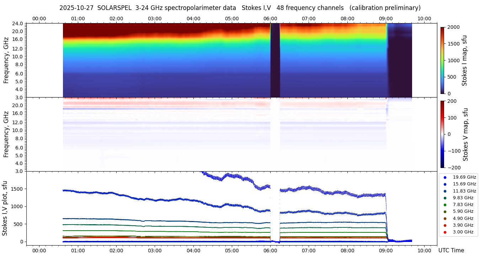Click the 06:00 tick label on top axis
Viewport: 480px width, 258px height.
(x=270, y=19)
